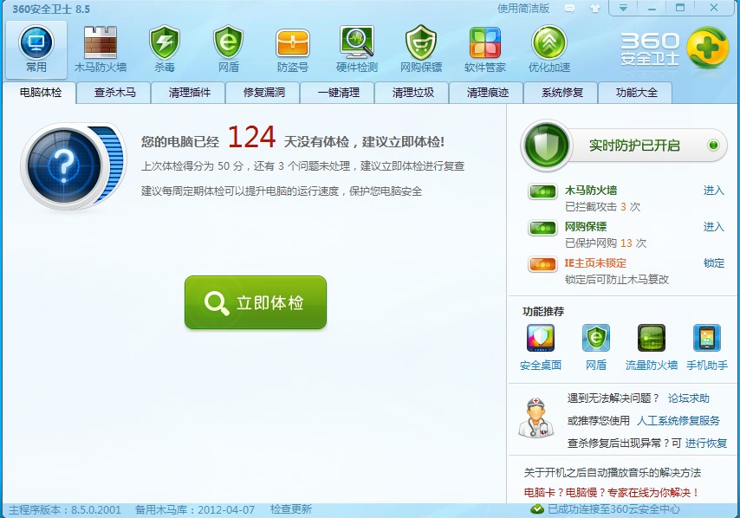Open the skin shirt icon in title bar

pos(595,9)
